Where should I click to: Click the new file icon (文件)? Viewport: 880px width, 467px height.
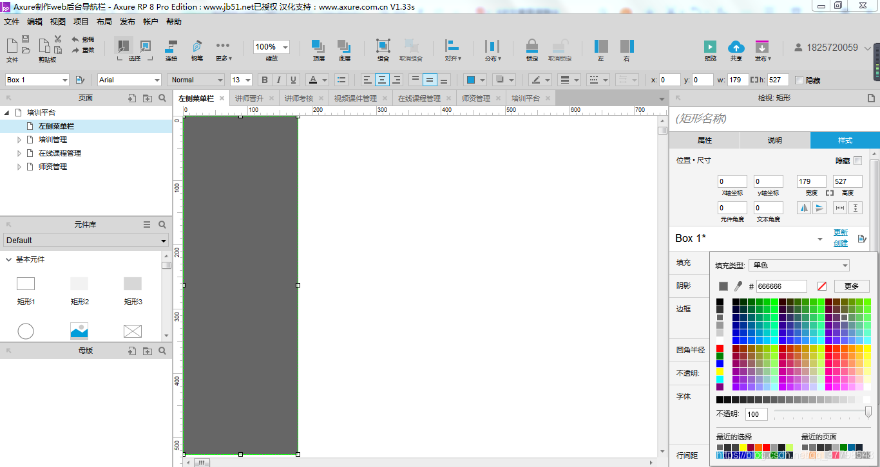click(12, 46)
